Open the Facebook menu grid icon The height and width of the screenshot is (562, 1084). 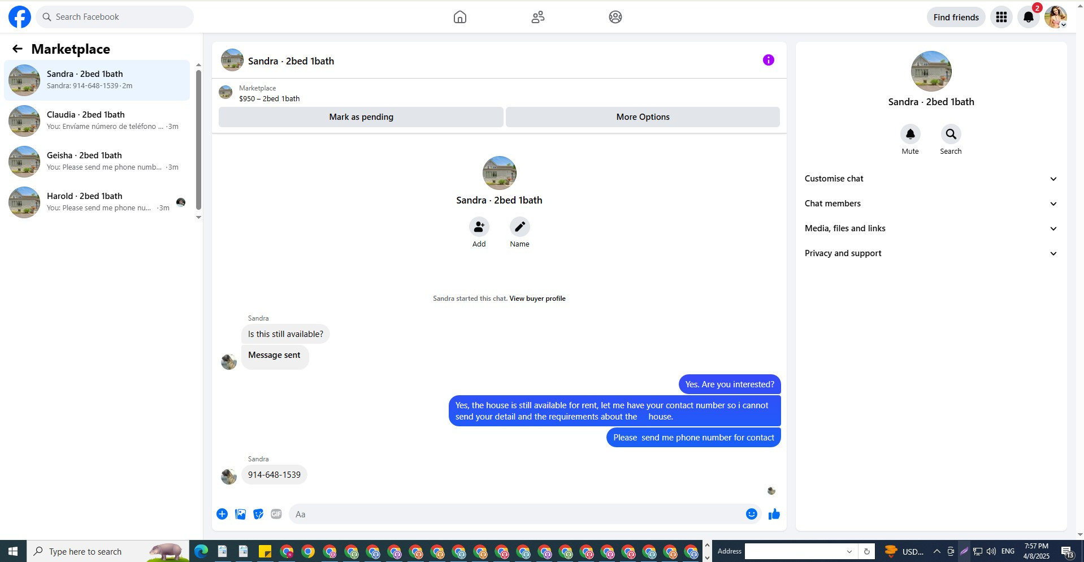1001,17
